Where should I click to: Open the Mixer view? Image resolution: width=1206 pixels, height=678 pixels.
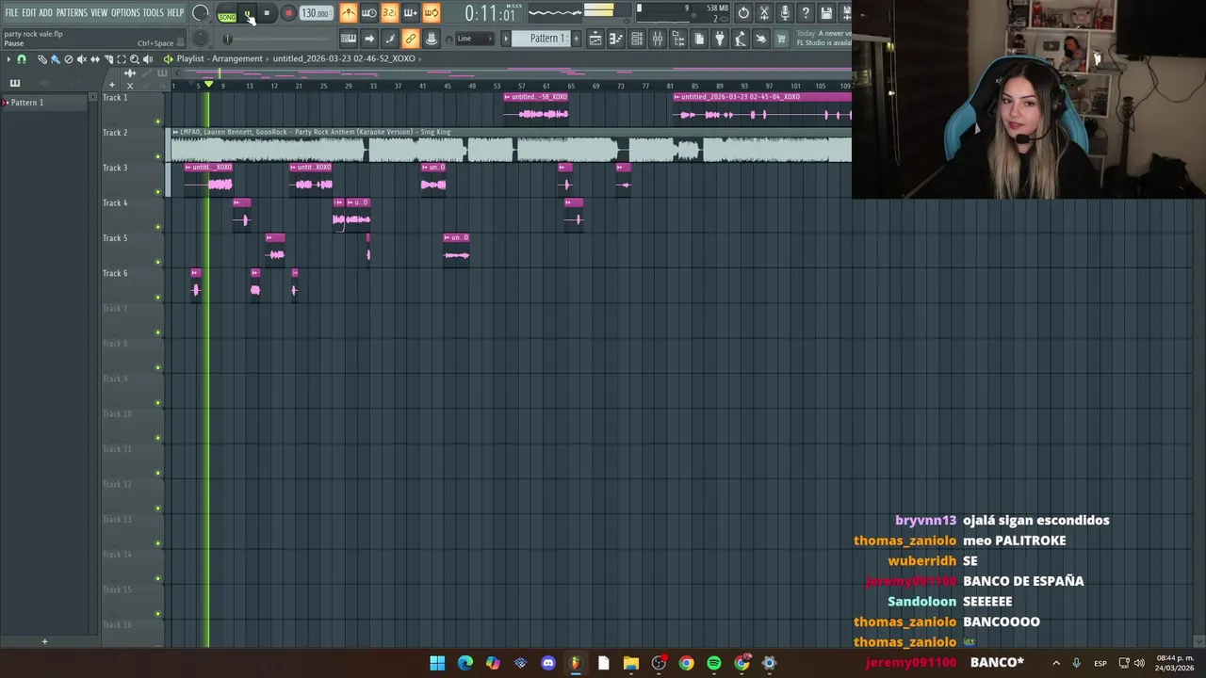[x=658, y=39]
